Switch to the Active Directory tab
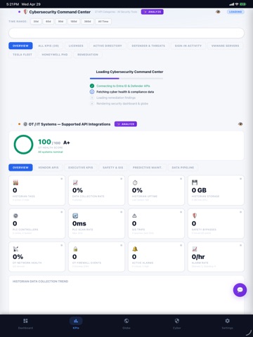The height and width of the screenshot is (337, 253). tap(108, 46)
